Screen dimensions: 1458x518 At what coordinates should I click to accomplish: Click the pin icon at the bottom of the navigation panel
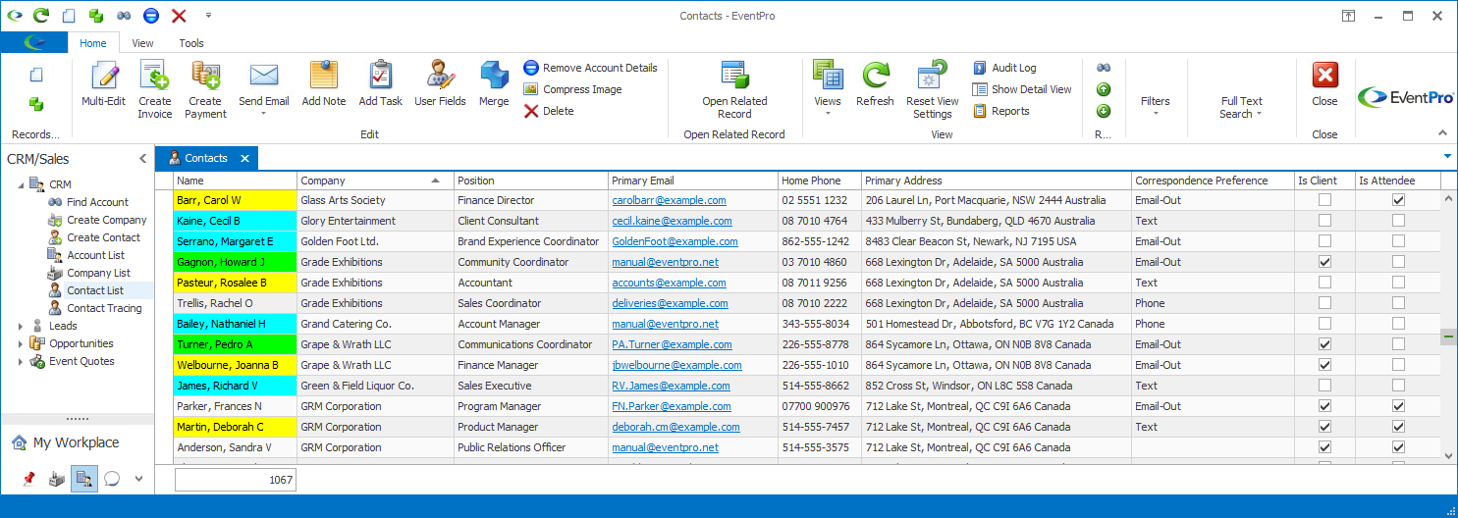(28, 479)
